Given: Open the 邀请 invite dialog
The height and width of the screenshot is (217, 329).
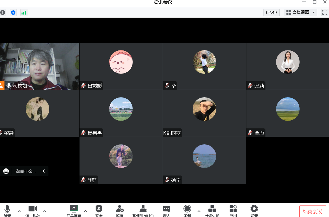Looking at the screenshot, I should pyautogui.click(x=120, y=211).
